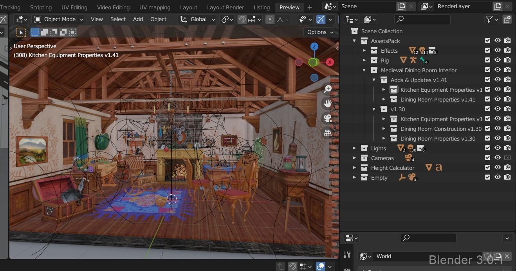Click Lights collection mesh icon
Image resolution: width=516 pixels, height=271 pixels.
(401, 148)
